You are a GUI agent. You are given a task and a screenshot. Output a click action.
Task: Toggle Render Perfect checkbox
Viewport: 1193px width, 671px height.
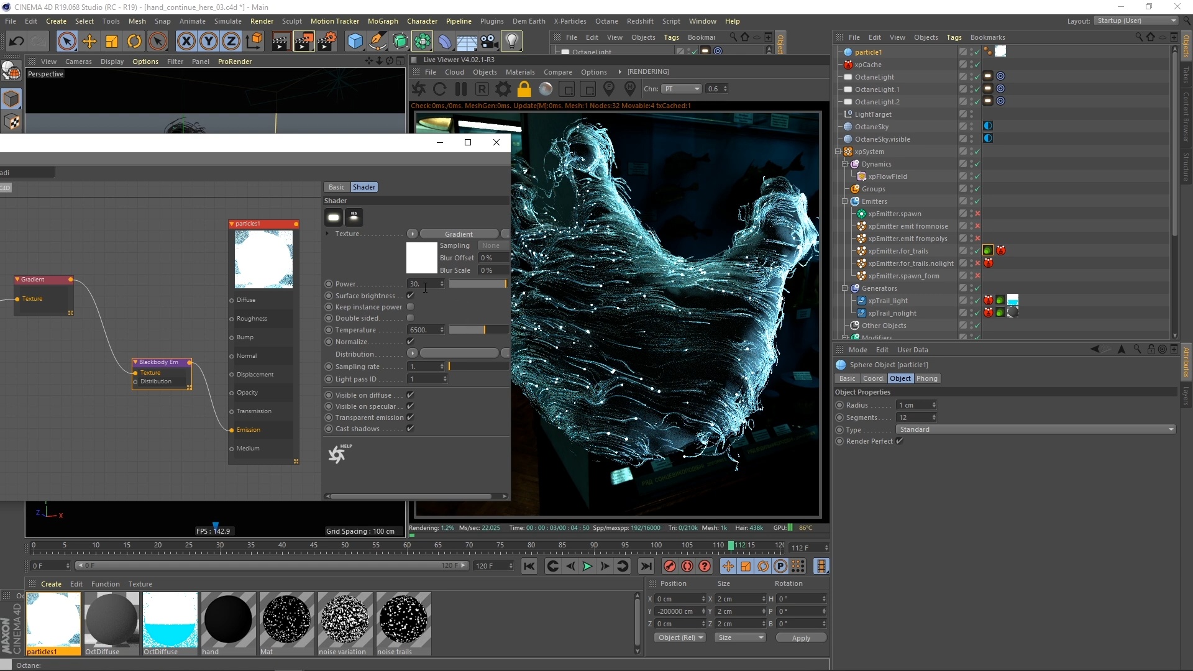pos(899,441)
